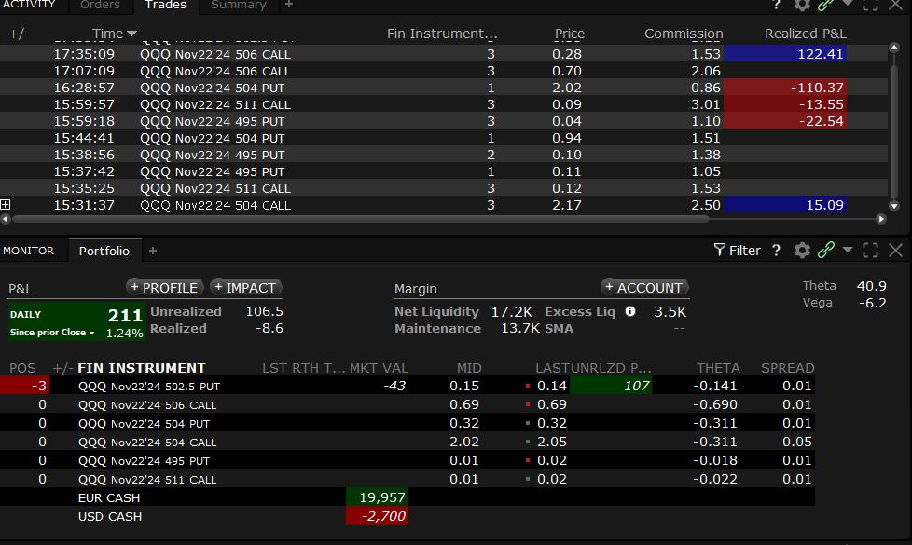Select QQQ Nov22'24 495 PUT portfolio row
Image resolution: width=912 pixels, height=545 pixels.
click(408, 460)
